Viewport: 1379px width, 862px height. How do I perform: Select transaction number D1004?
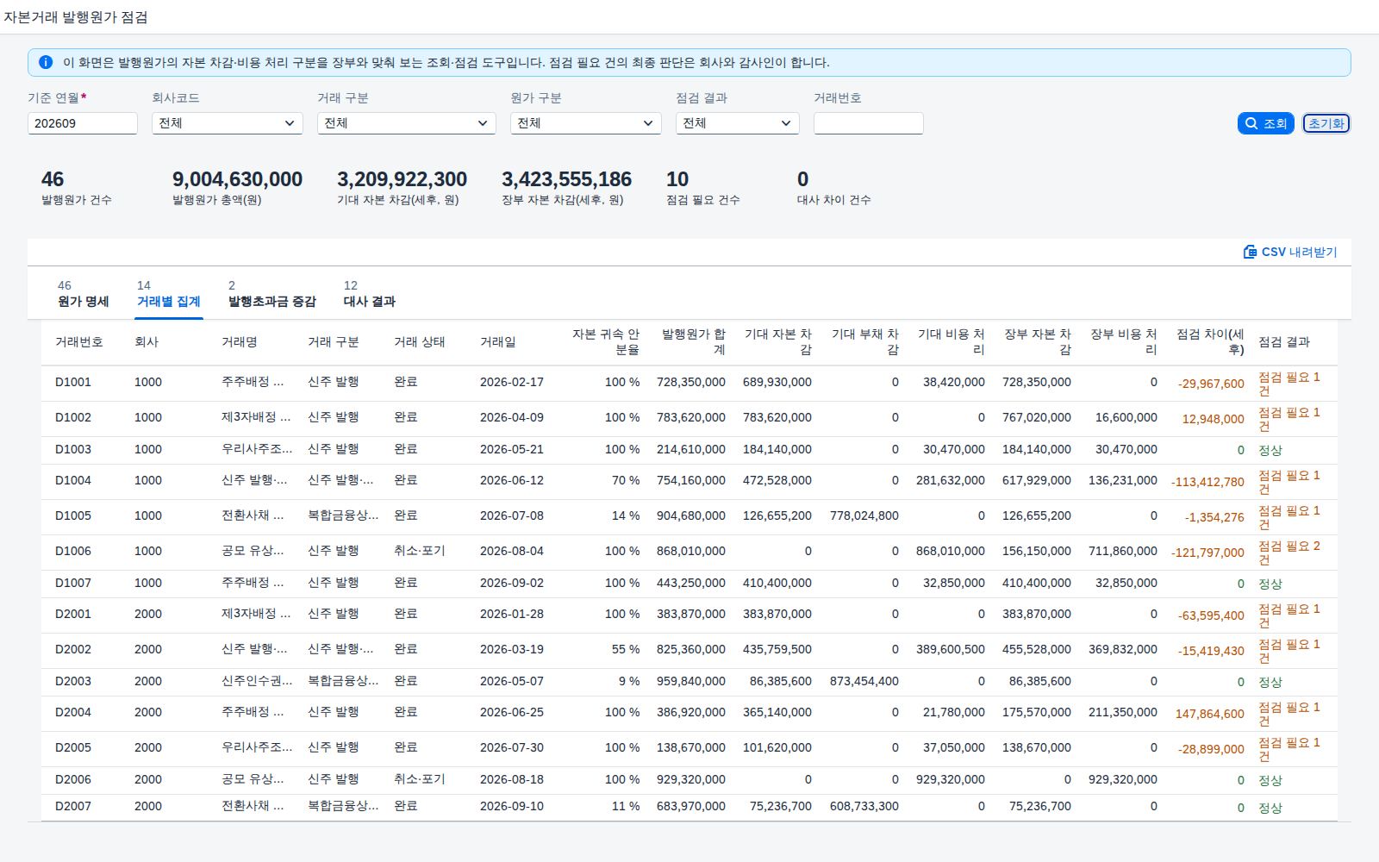[73, 480]
